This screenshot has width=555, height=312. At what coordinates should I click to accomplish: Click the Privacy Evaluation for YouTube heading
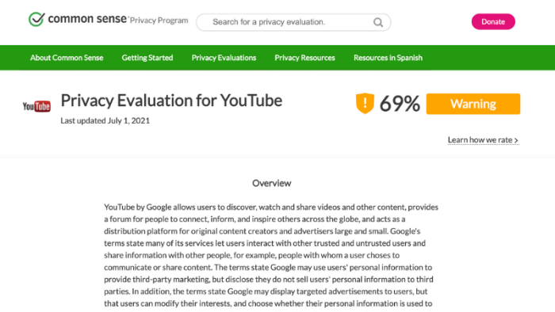171,101
